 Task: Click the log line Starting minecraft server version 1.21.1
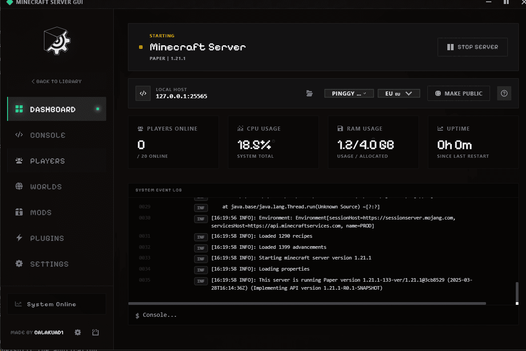click(291, 258)
